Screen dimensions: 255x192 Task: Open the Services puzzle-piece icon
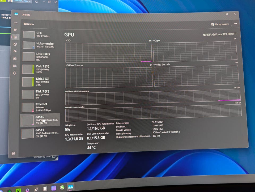coord(15,73)
